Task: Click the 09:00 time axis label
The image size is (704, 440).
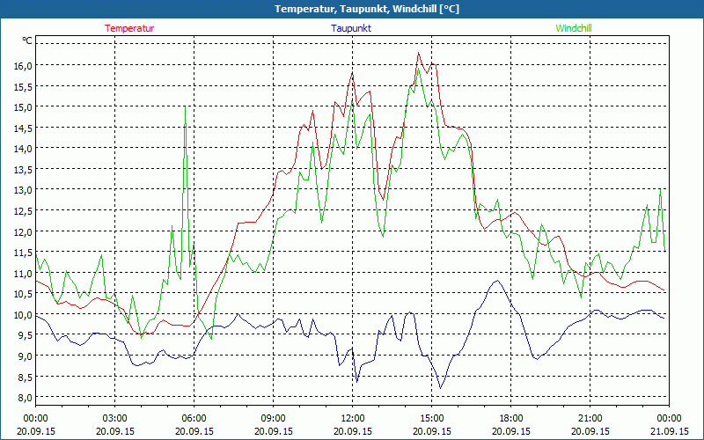Action: 273,419
